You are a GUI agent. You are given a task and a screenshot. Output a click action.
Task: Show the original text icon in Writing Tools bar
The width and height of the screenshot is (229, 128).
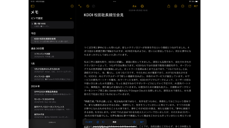pyautogui.click(x=103, y=122)
